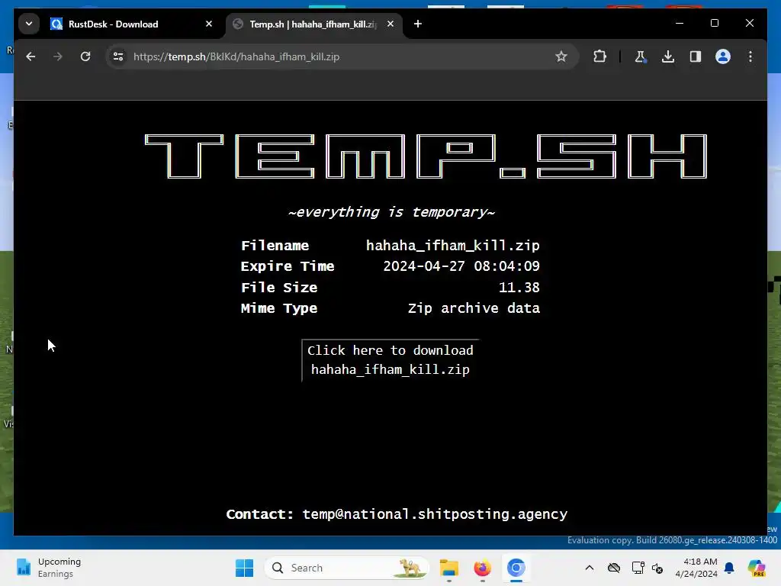Click the contact email address
The image size is (781, 586).
pyautogui.click(x=435, y=514)
